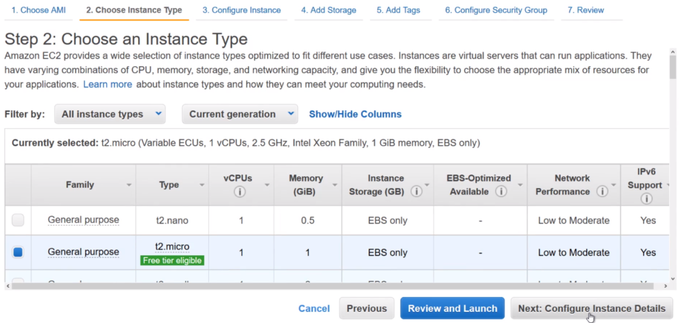This screenshot has height=323, width=679.
Task: Click the Instance Storage info icon
Action: [x=416, y=192]
